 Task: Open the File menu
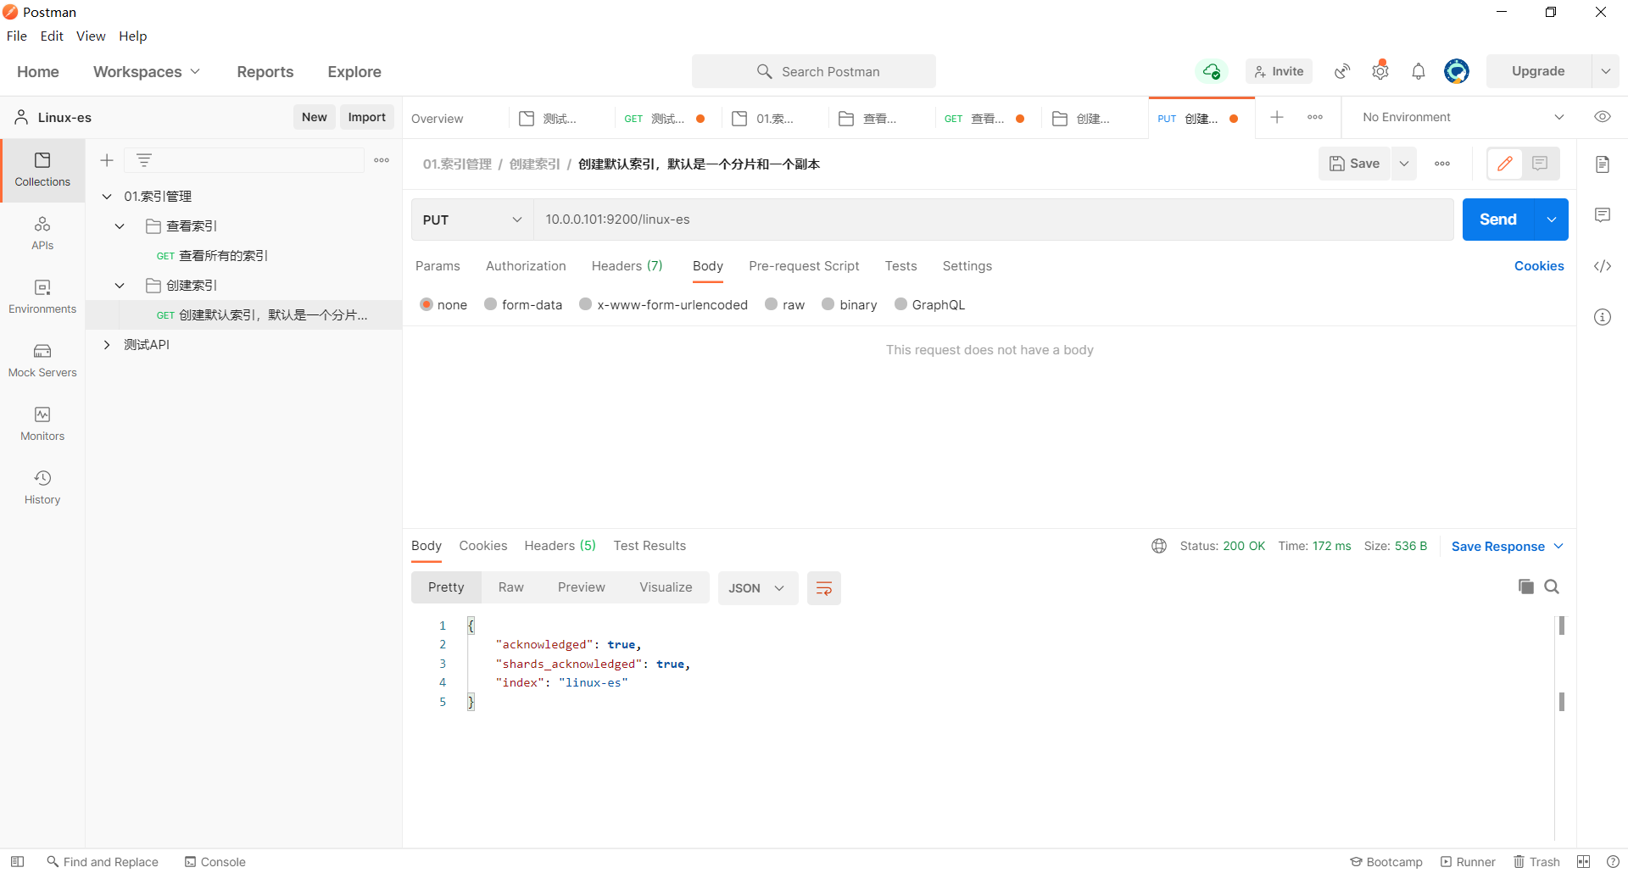click(17, 36)
